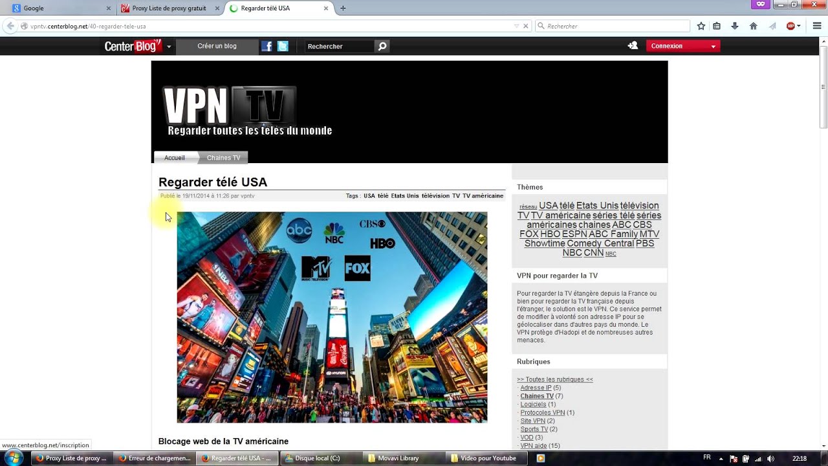Screen dimensions: 828x466
Task: Click the télévision tag link under title
Action: (x=435, y=195)
